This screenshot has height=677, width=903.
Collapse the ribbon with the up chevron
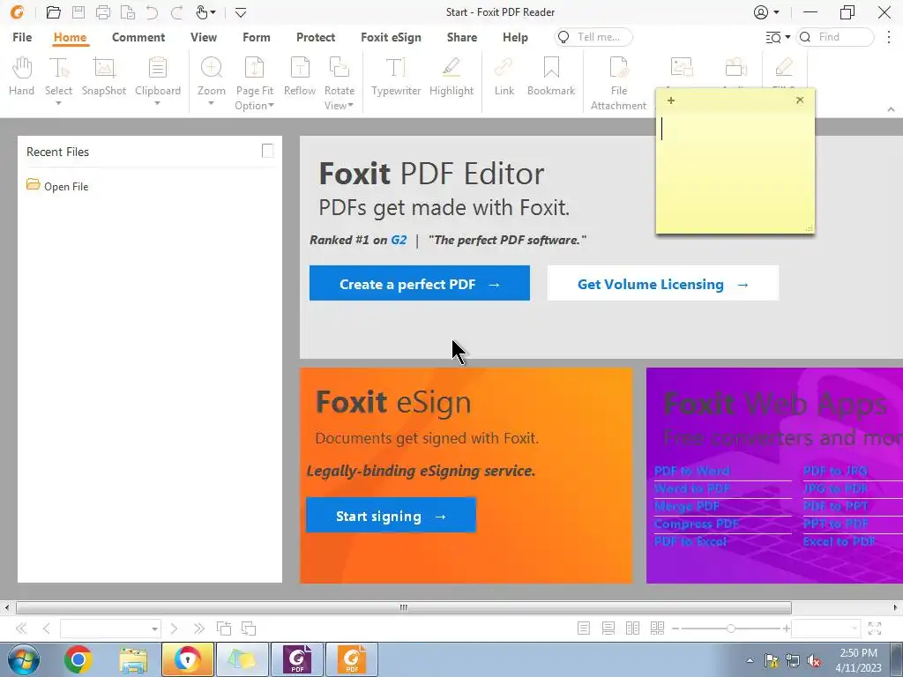[891, 109]
